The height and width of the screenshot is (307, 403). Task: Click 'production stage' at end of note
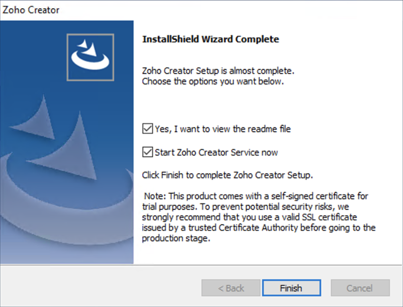(176, 238)
